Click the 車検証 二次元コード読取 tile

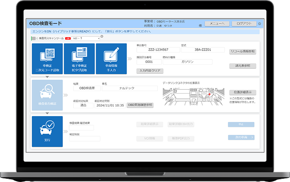pyautogui.click(x=47, y=59)
